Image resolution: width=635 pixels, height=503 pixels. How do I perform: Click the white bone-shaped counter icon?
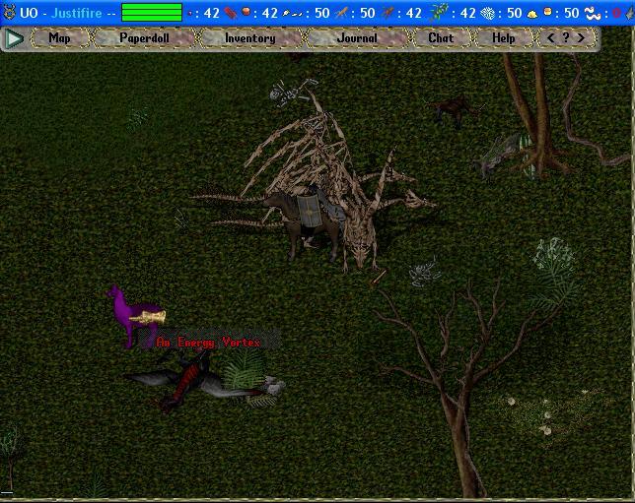pos(293,14)
